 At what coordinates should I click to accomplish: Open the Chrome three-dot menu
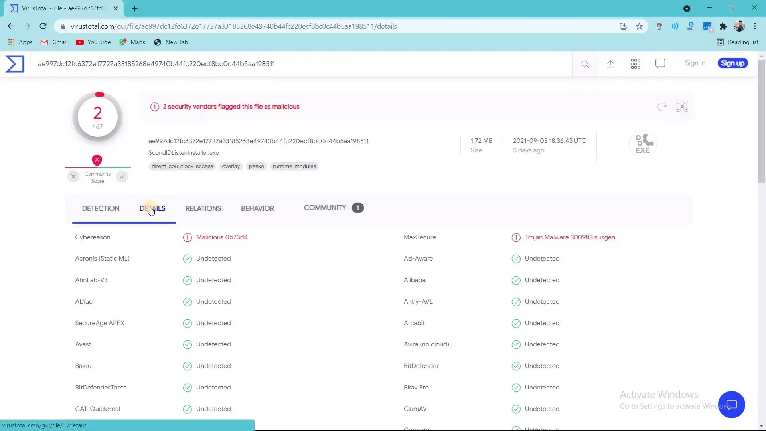pyautogui.click(x=755, y=26)
